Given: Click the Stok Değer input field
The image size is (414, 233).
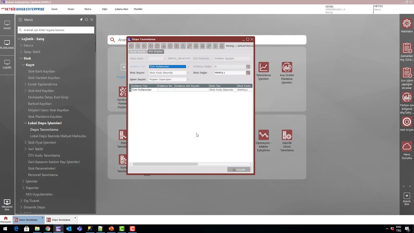Looking at the screenshot, I should (230, 73).
